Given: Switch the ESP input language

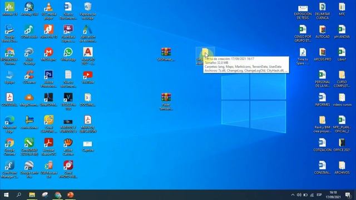Looking at the screenshot, I should pyautogui.click(x=319, y=195).
